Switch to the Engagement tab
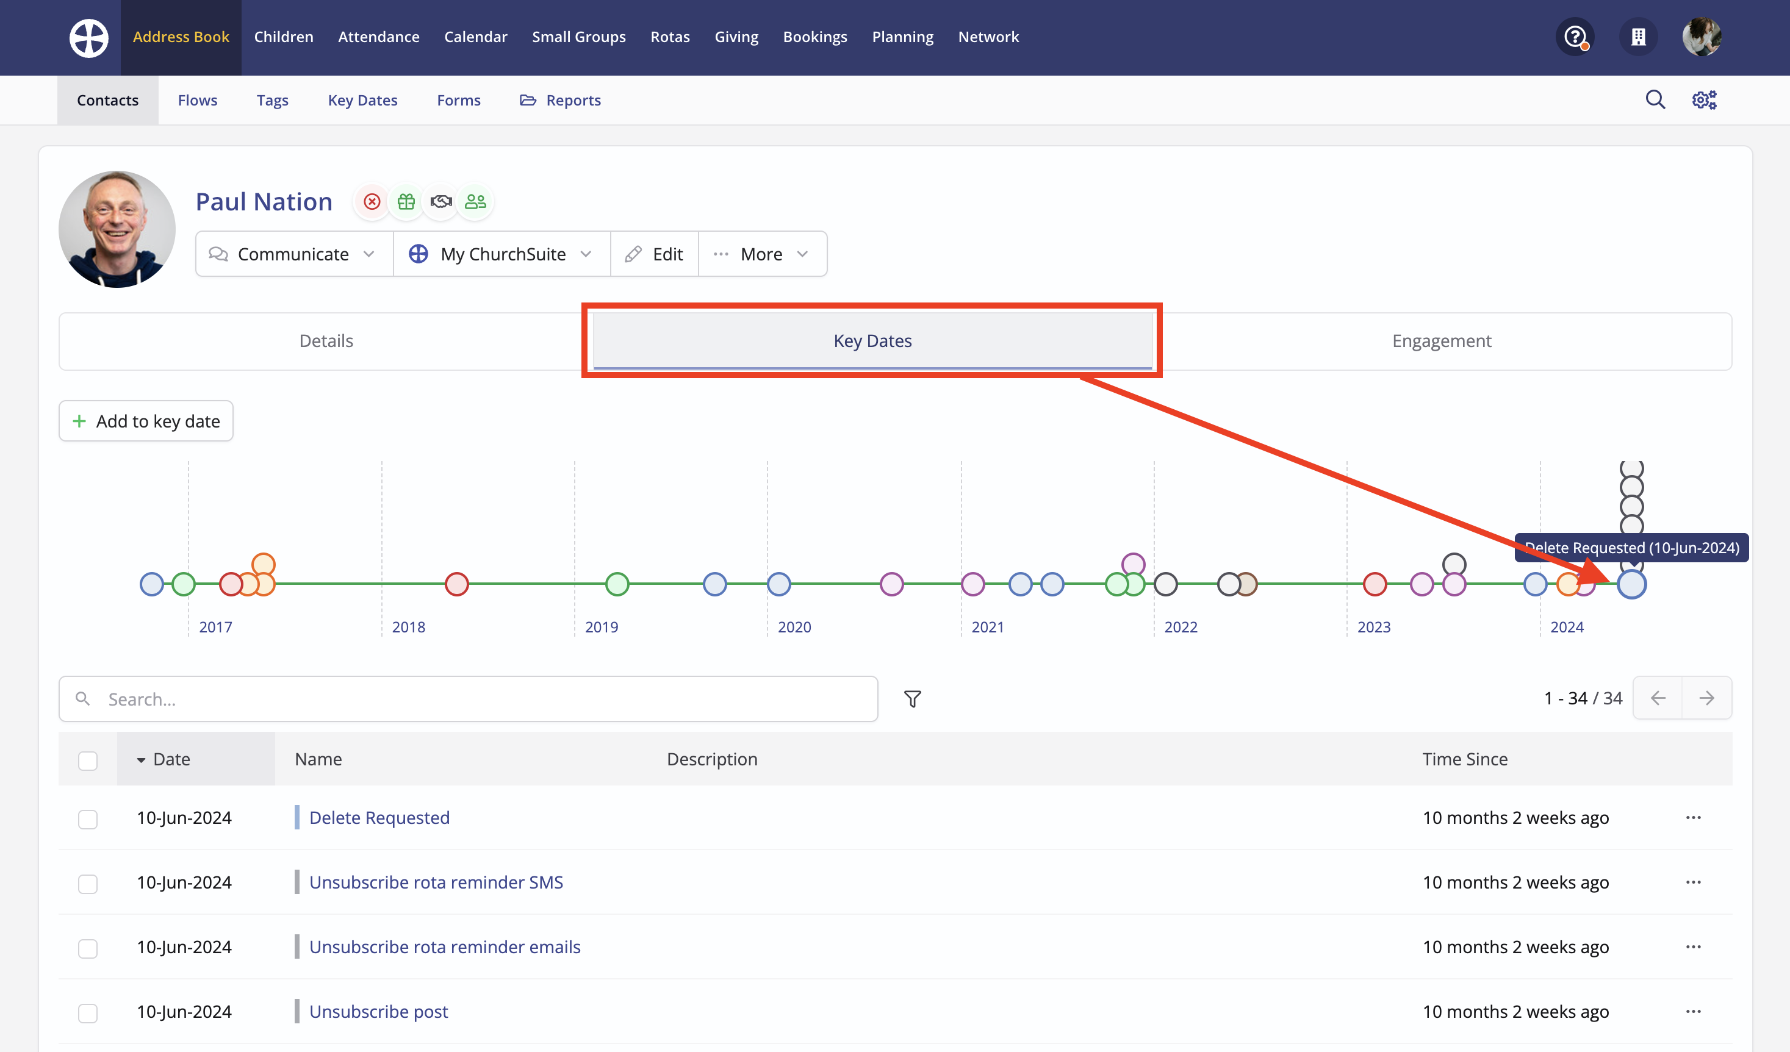1790x1052 pixels. [1441, 342]
